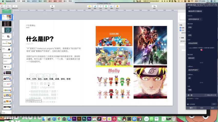Screen dimensions: 218x122
Task: Add a comment with the 批注 toolbar icon
Action: pos(117,6)
